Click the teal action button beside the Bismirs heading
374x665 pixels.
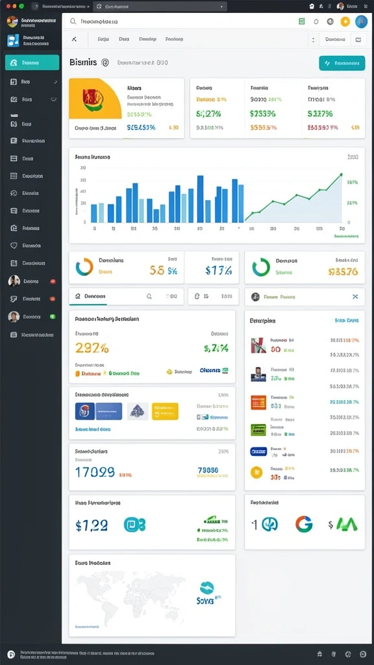tap(342, 63)
